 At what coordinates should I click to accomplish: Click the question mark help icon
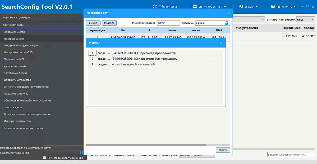pos(273,7)
